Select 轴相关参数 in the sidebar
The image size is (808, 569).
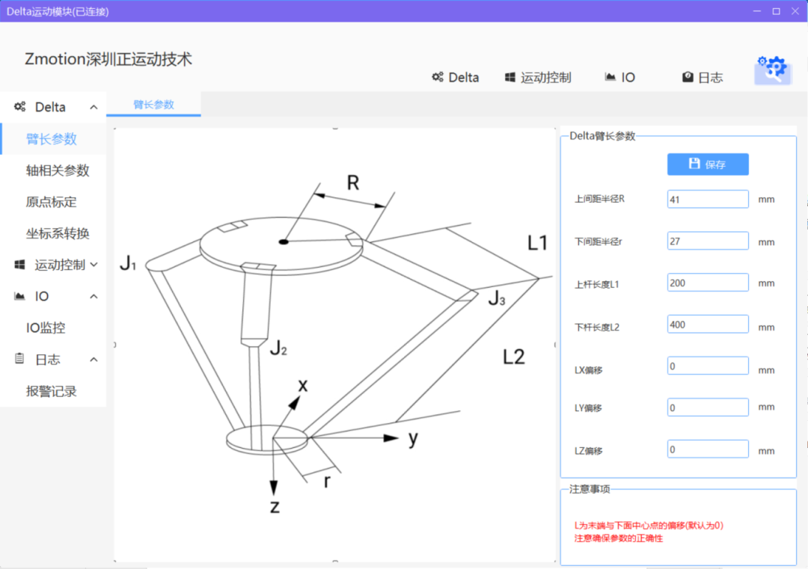point(54,170)
